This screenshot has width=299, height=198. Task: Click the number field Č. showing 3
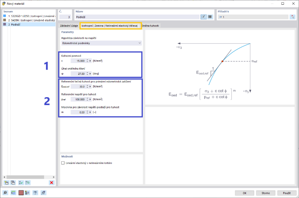click(65, 17)
